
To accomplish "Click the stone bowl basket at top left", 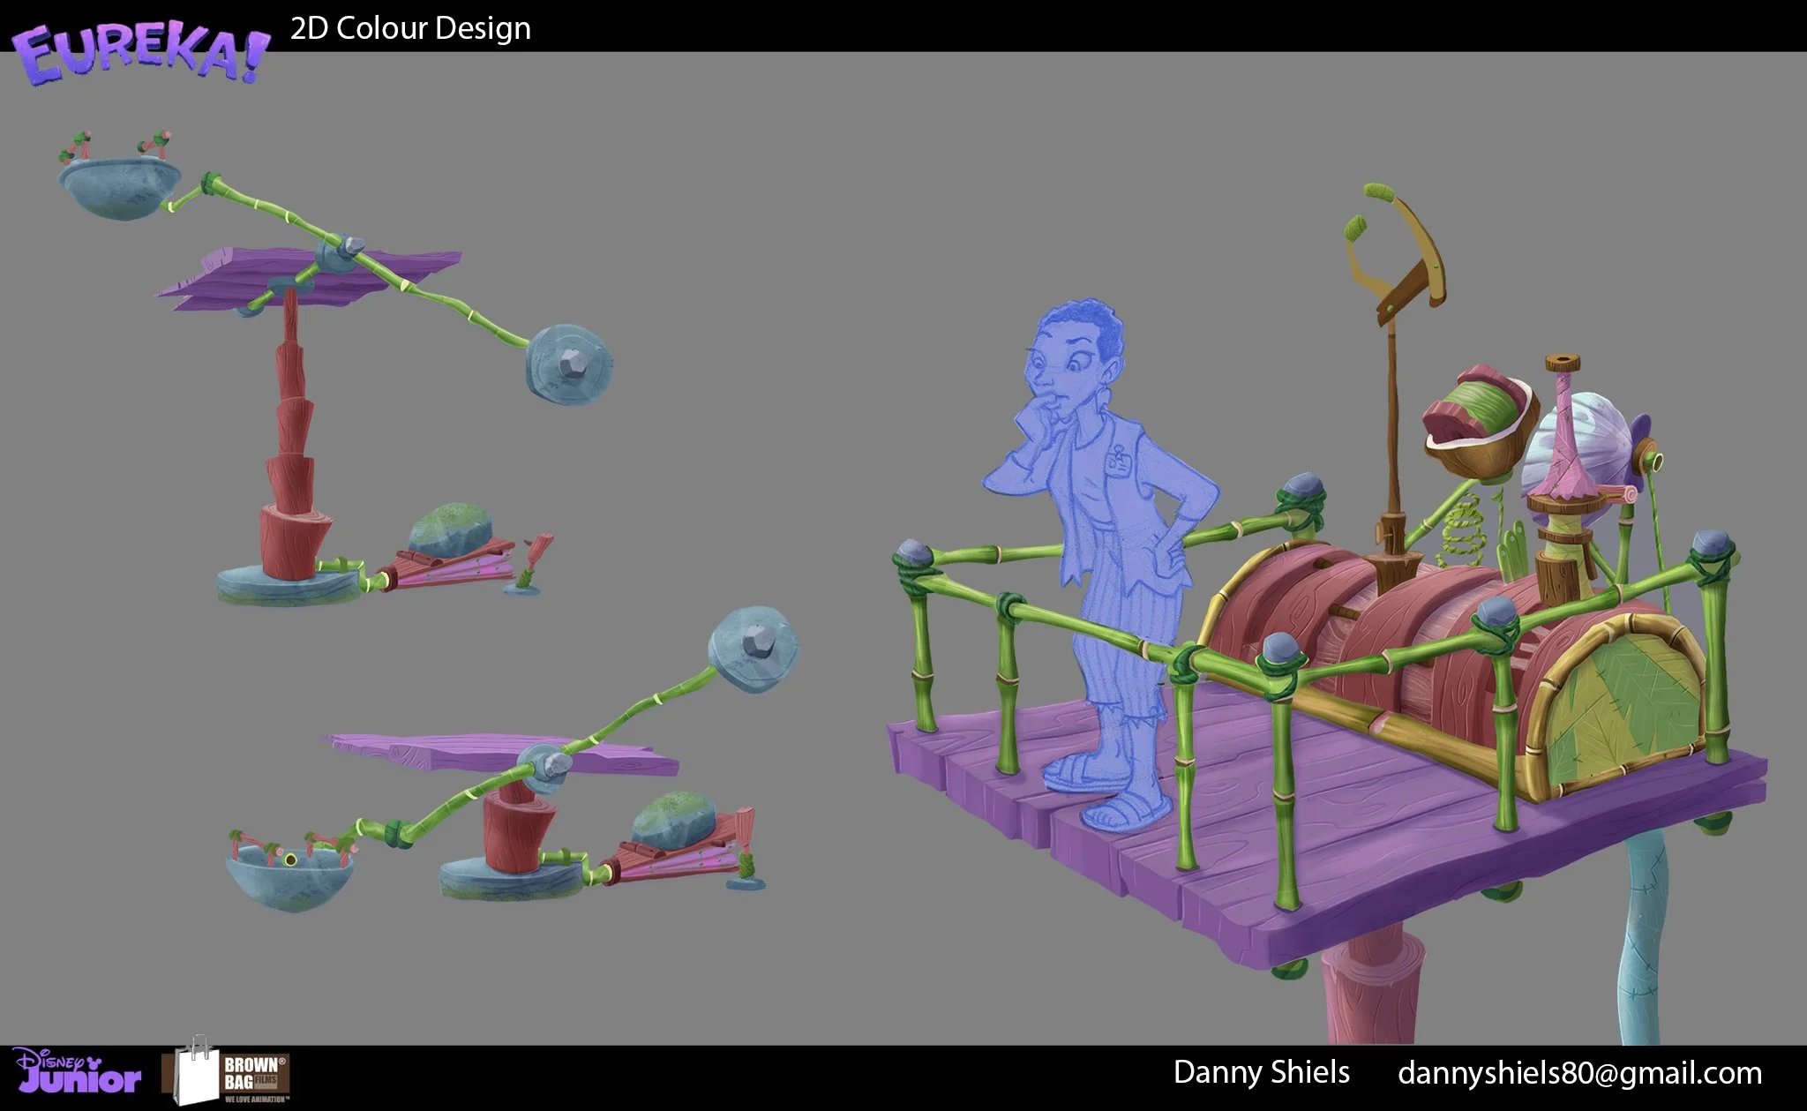I will pyautogui.click(x=119, y=188).
